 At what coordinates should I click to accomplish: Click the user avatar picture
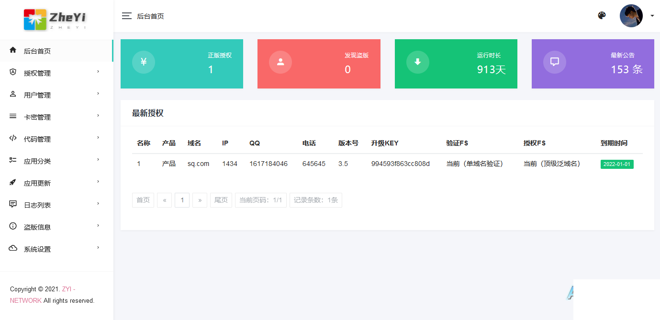pyautogui.click(x=631, y=16)
